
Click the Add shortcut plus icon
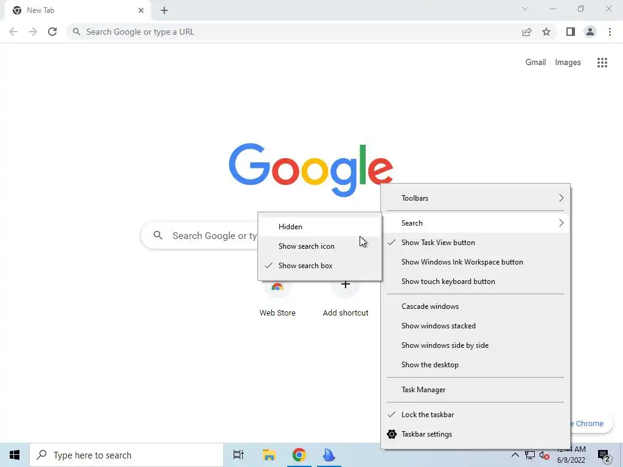[x=346, y=285]
